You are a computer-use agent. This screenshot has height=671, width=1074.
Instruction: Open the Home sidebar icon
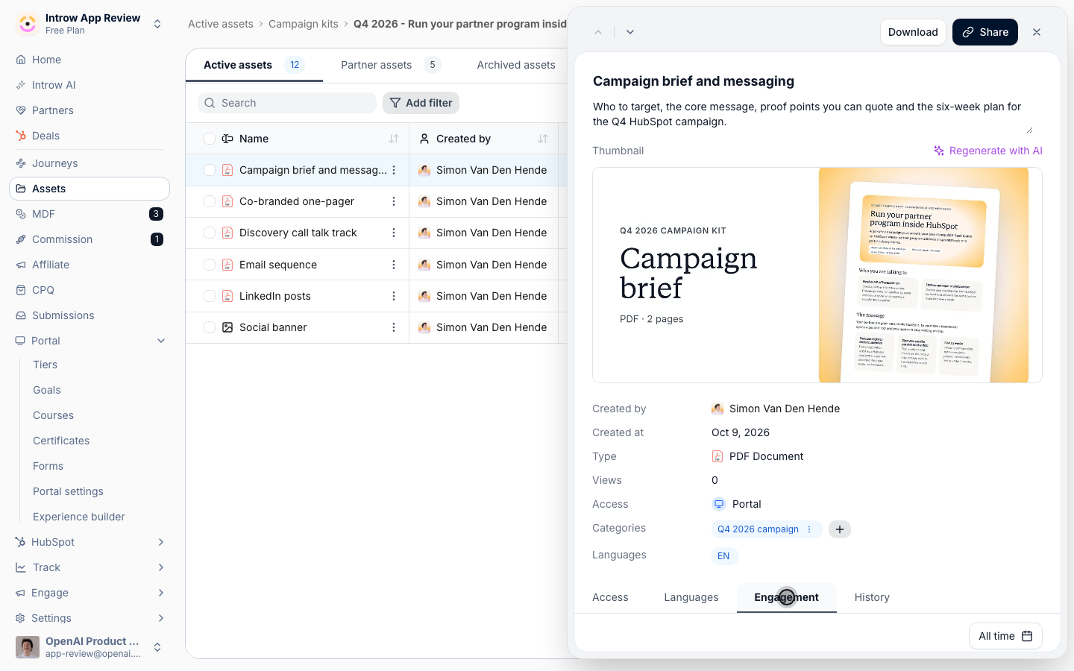point(21,60)
